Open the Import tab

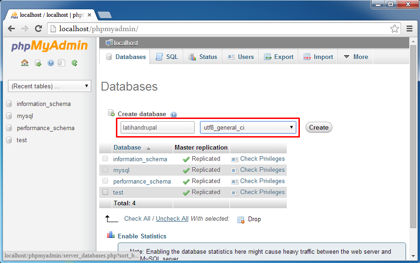click(318, 57)
